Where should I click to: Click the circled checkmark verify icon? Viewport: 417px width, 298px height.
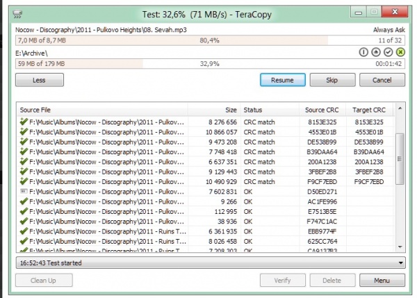(388, 52)
